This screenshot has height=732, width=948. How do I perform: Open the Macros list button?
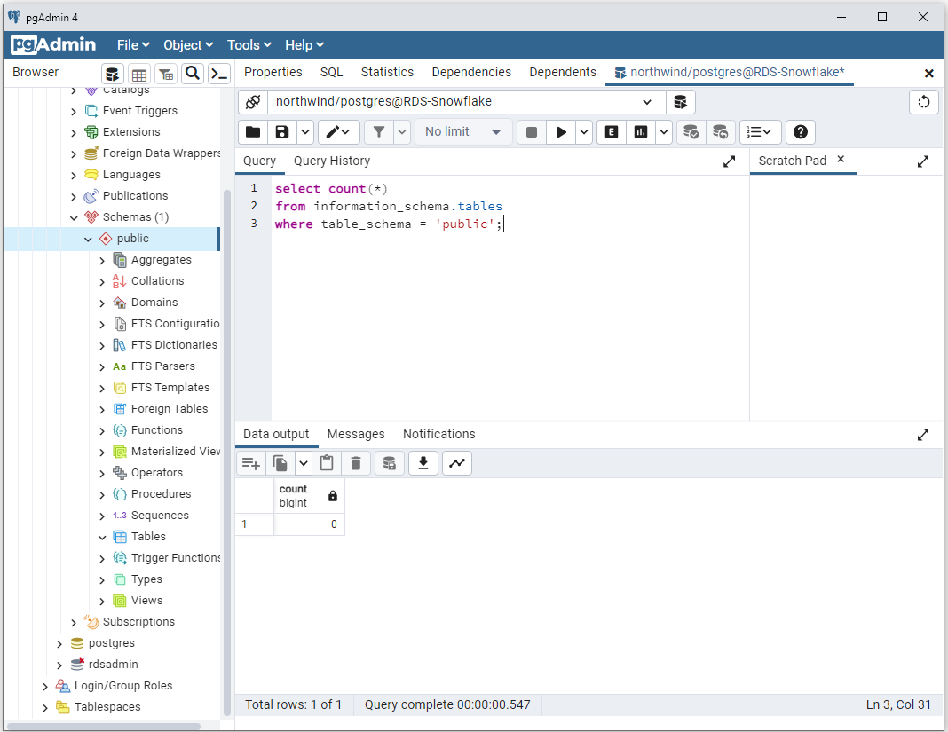[760, 132]
